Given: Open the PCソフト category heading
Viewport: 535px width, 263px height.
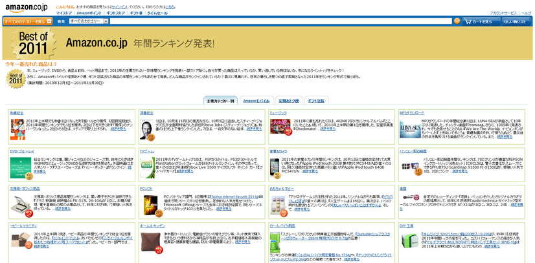Looking at the screenshot, I should [x=146, y=188].
